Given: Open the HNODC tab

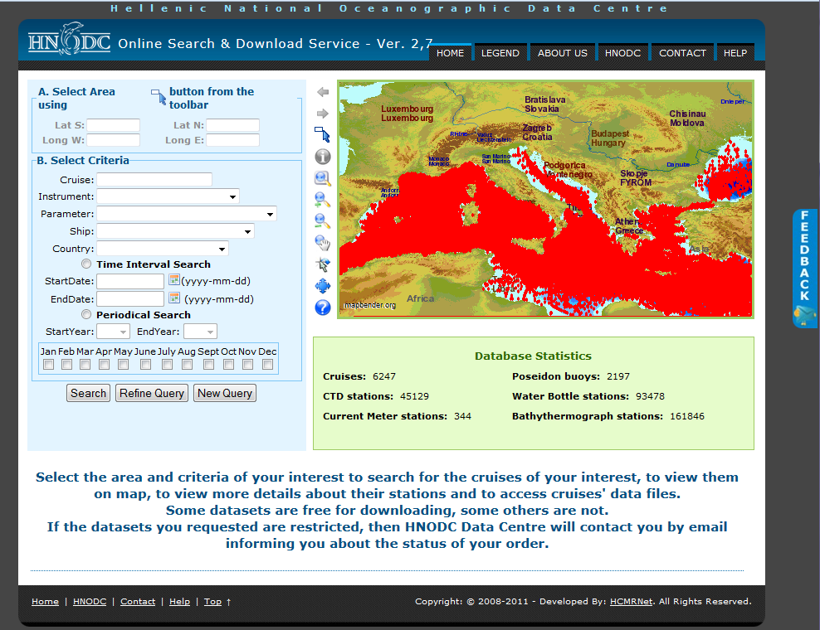Looking at the screenshot, I should [622, 53].
